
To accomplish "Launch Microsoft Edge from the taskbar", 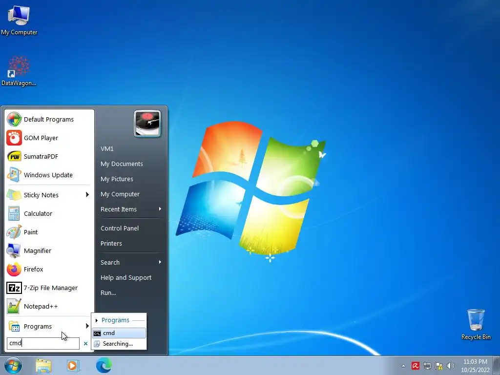I will point(104,365).
